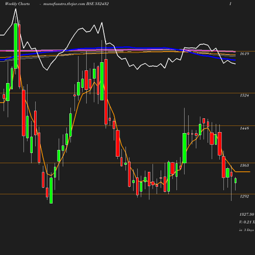Click the 1327.30 last price value

247,214
